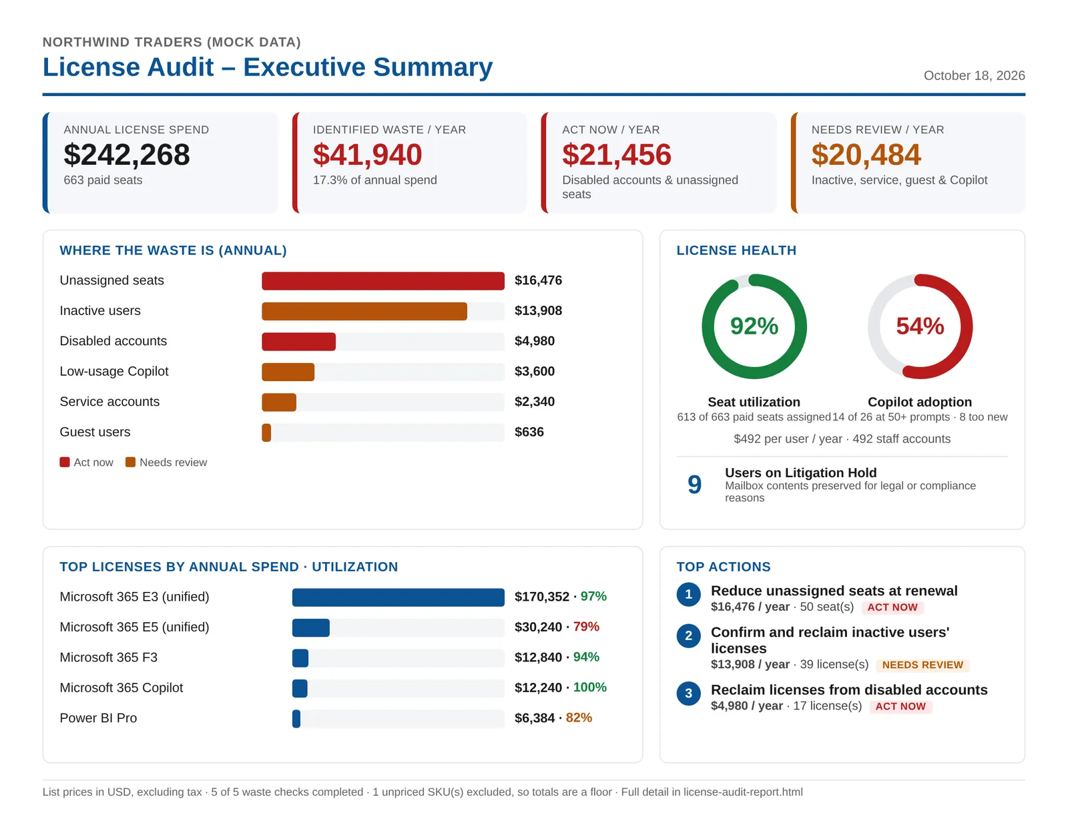Click the $13,908 inactive users value

538,310
